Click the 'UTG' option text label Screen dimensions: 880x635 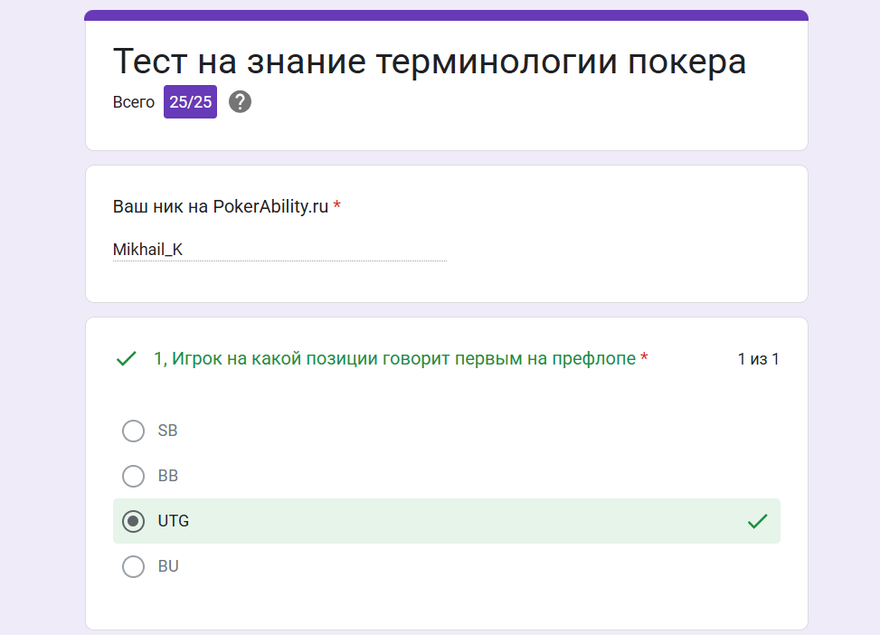point(174,521)
